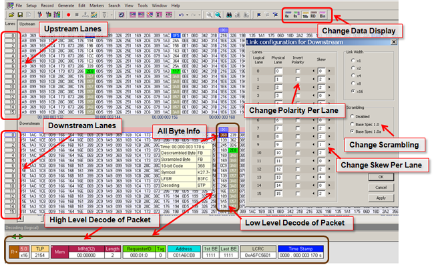Open the Markers menu
The width and height of the screenshot is (434, 275).
pyautogui.click(x=97, y=5)
